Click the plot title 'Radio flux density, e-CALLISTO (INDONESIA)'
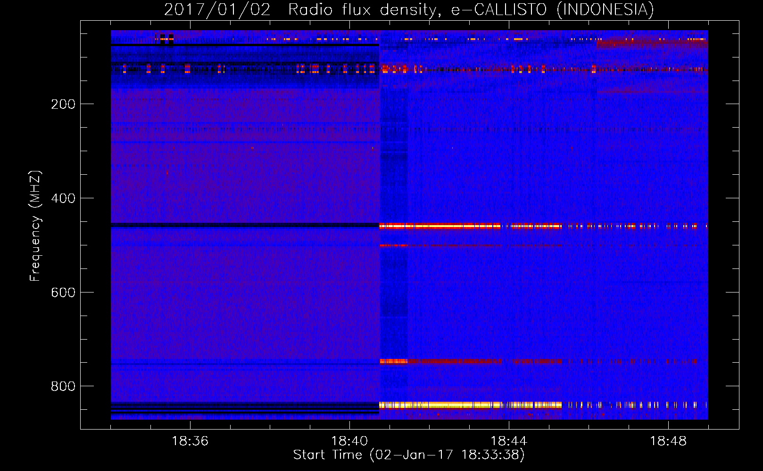The width and height of the screenshot is (763, 471). (471, 9)
